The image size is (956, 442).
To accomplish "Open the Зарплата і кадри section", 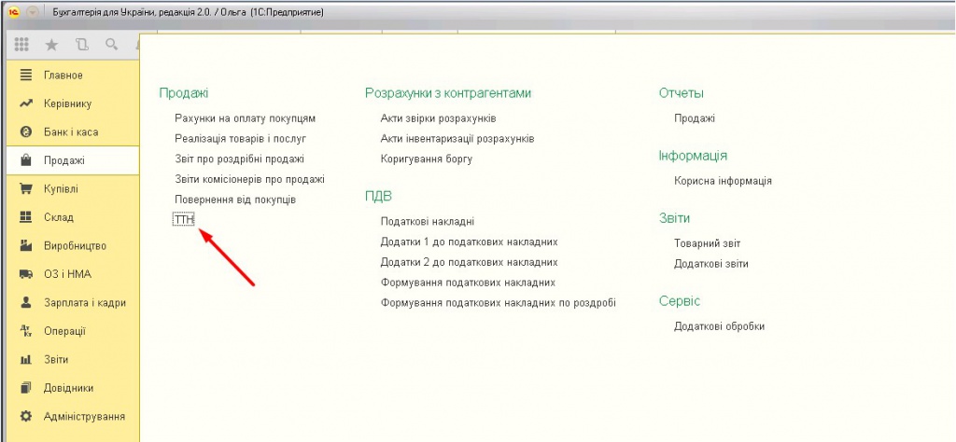I will coord(73,302).
